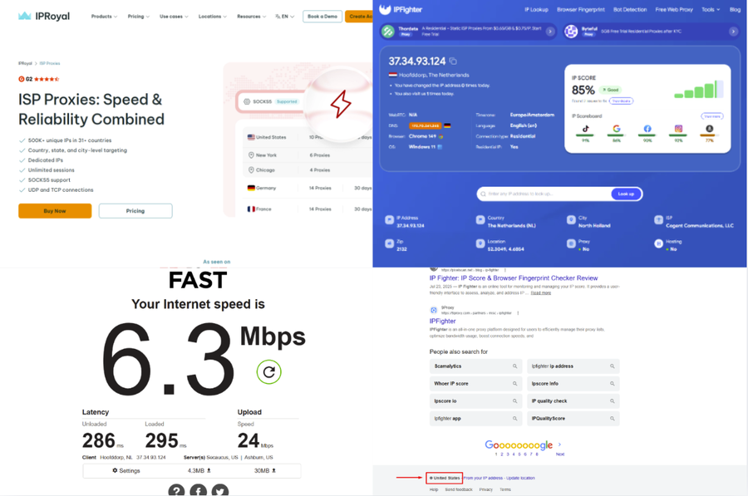Select the IPQualityScore related search
The width and height of the screenshot is (748, 496).
(573, 419)
